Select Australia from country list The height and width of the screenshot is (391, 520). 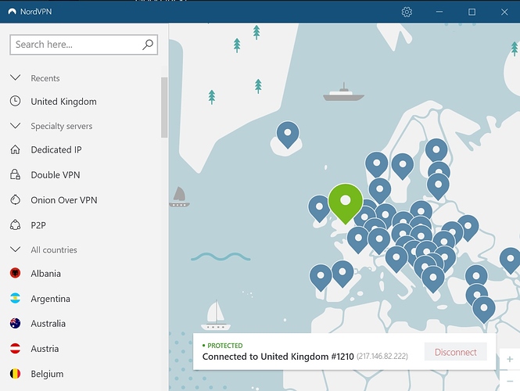(48, 324)
